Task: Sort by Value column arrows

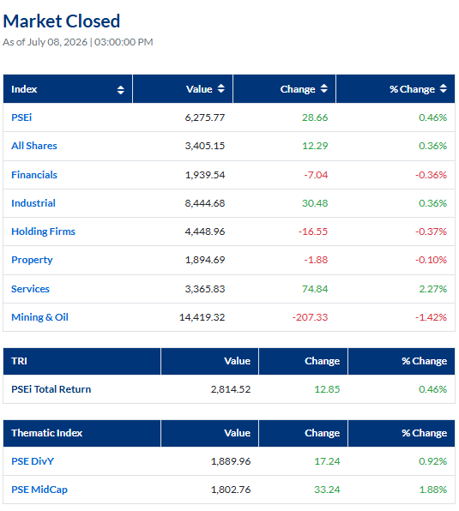Action: (x=221, y=88)
